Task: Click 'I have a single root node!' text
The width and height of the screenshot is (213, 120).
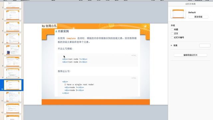Action: click(x=79, y=84)
